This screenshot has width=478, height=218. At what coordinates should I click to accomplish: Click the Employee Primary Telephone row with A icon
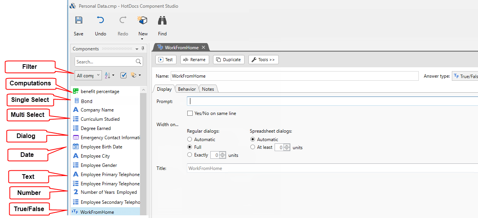(x=106, y=174)
